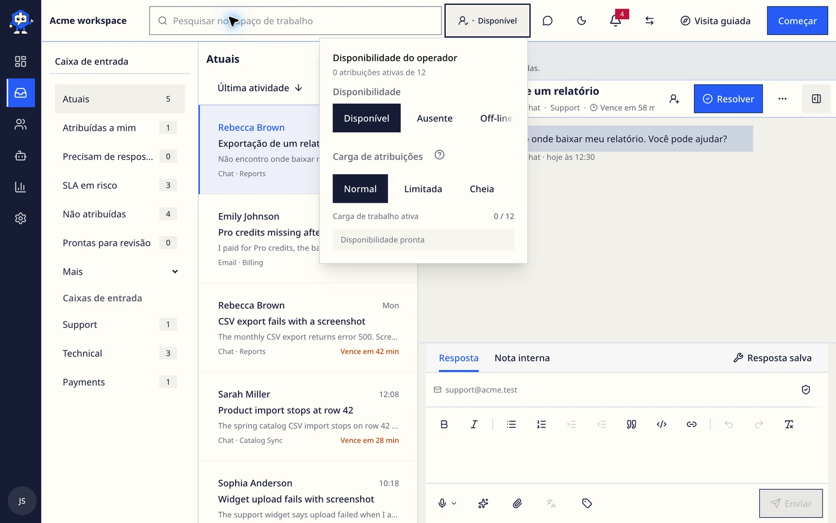This screenshot has height=523, width=836.
Task: Focus the Pesquisar workspace search field
Action: [x=296, y=21]
